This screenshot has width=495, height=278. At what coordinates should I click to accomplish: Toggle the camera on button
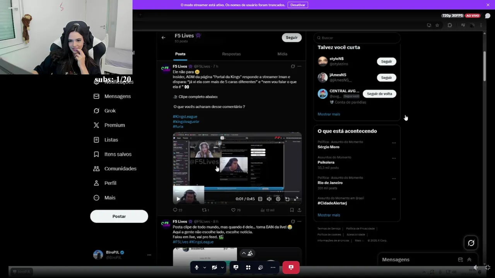point(214,267)
